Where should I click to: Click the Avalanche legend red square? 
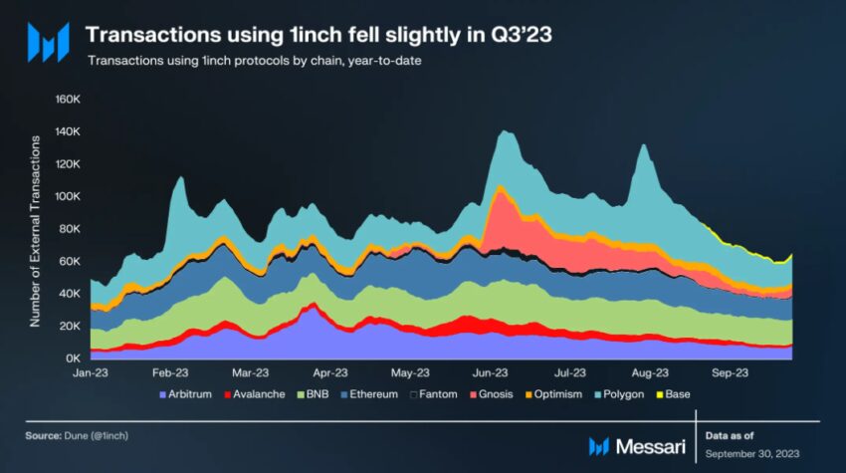[225, 394]
